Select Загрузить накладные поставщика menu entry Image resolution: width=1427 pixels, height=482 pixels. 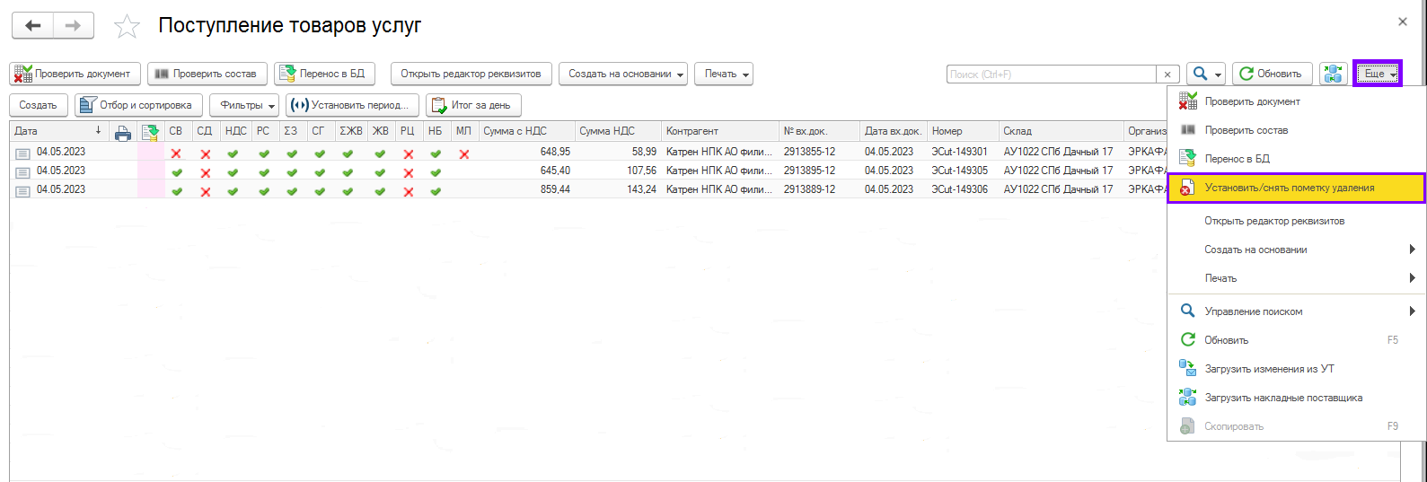click(1282, 398)
